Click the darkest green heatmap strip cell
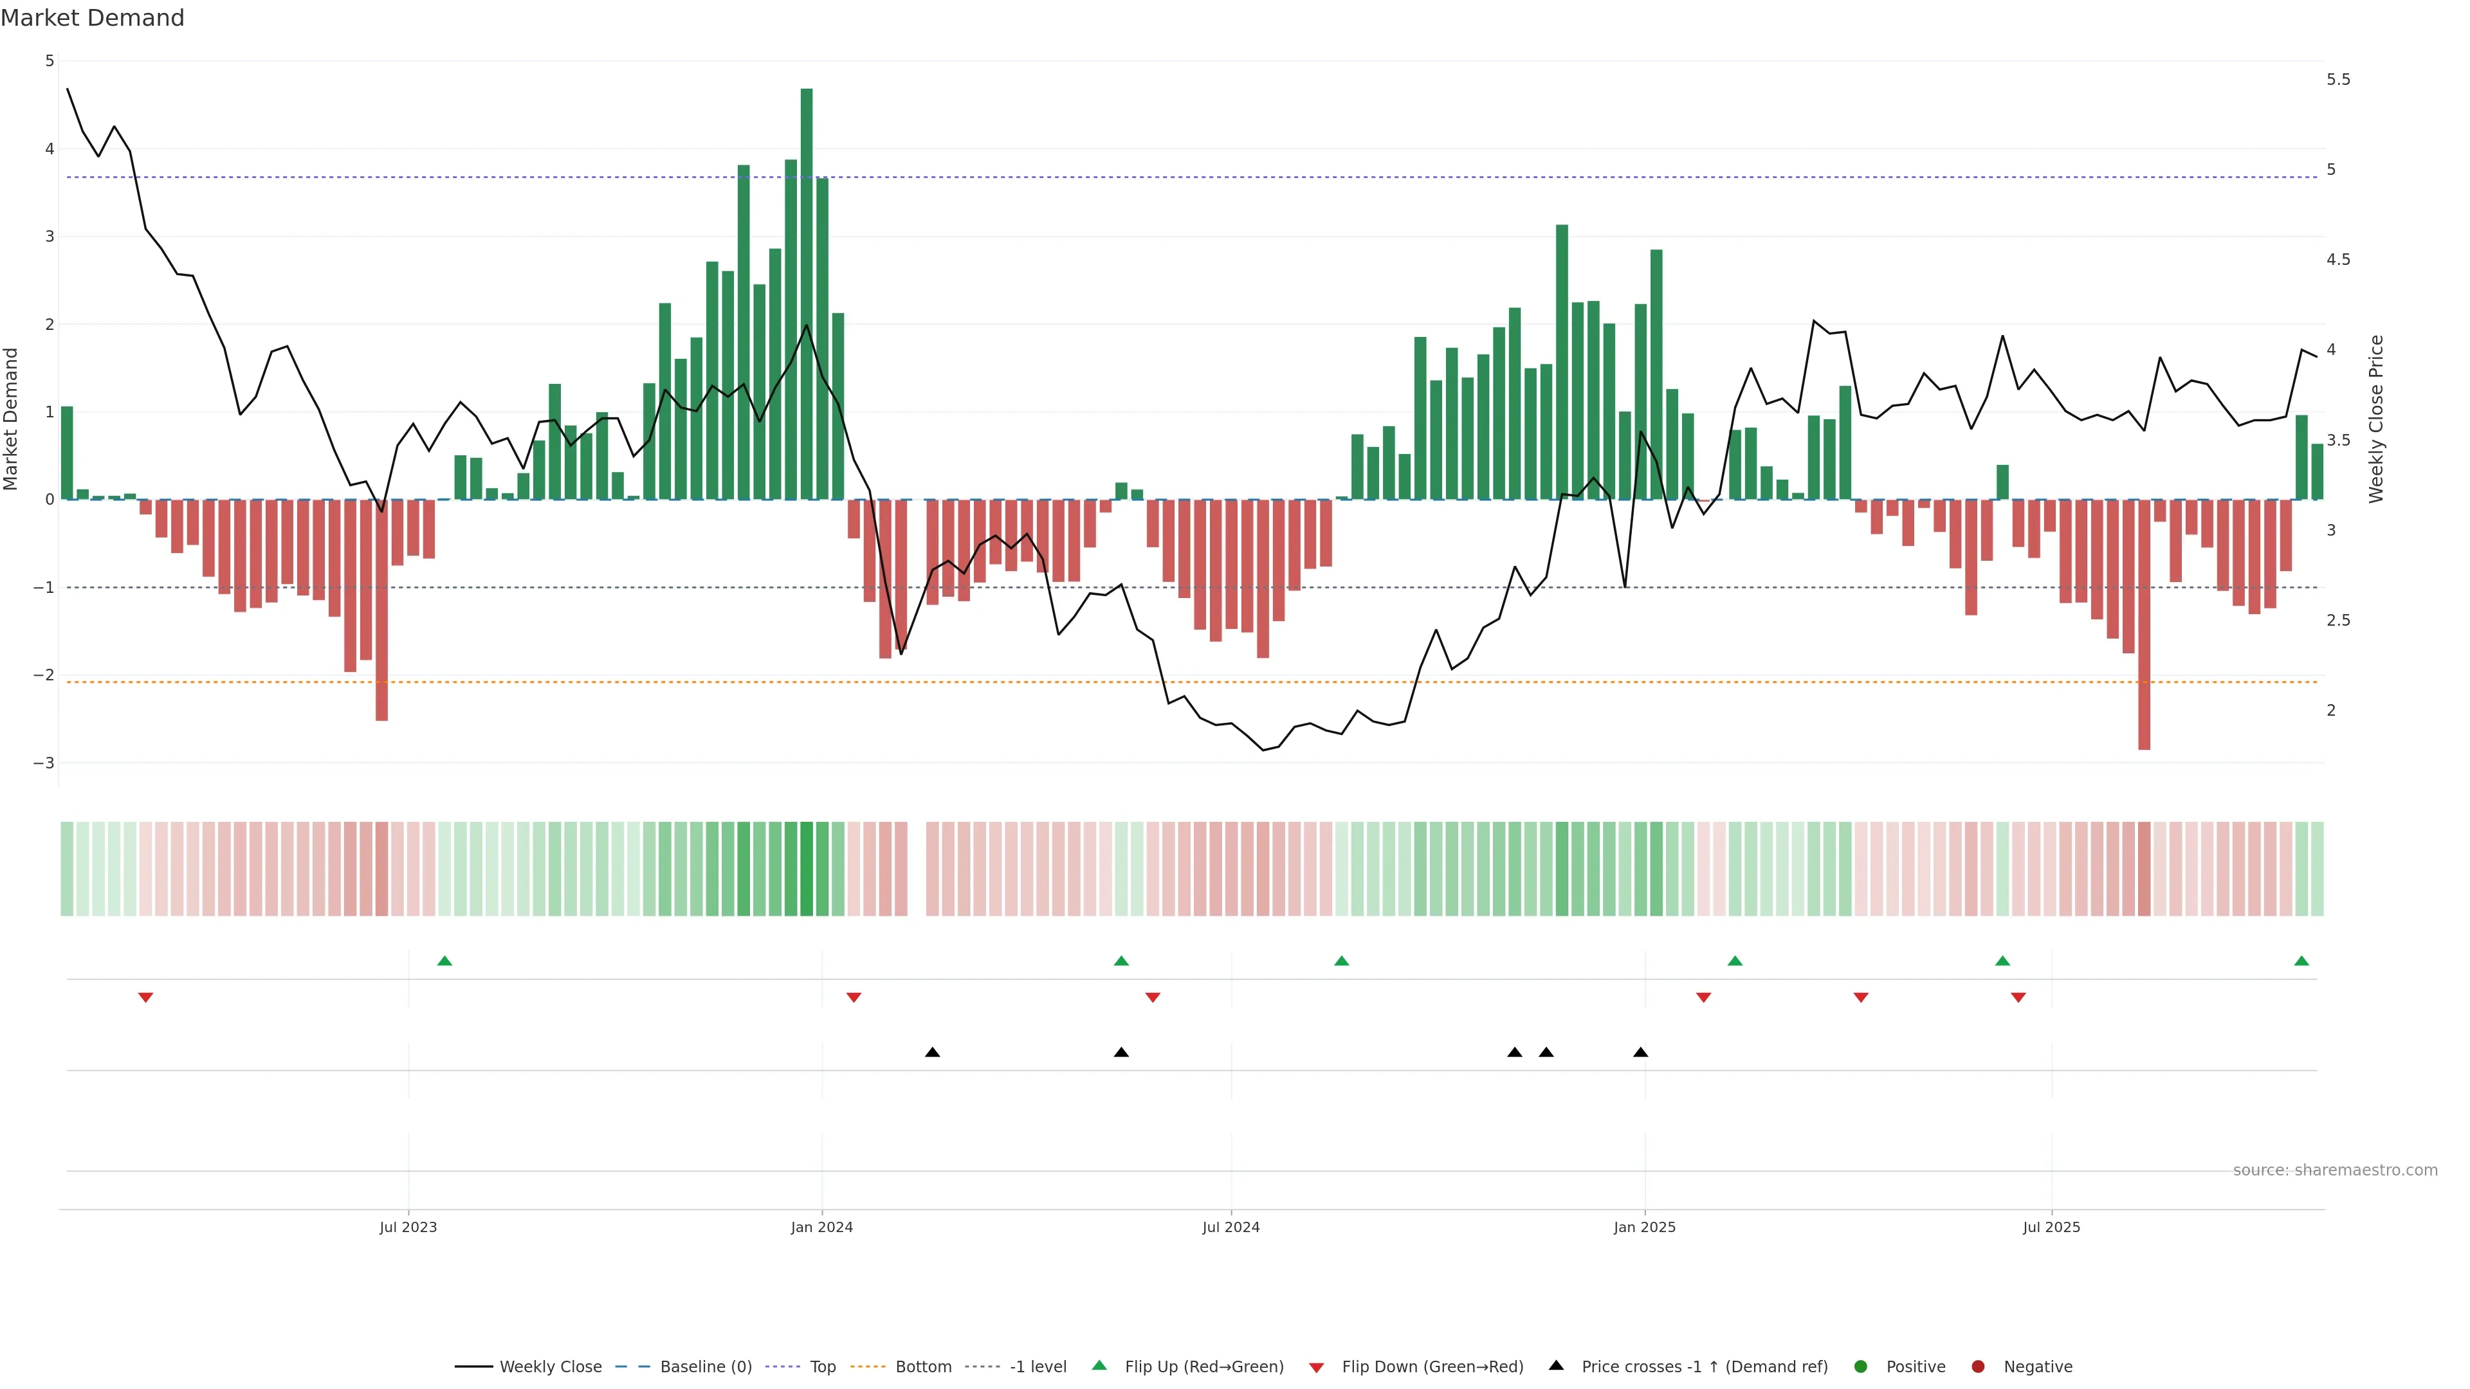 (x=807, y=869)
